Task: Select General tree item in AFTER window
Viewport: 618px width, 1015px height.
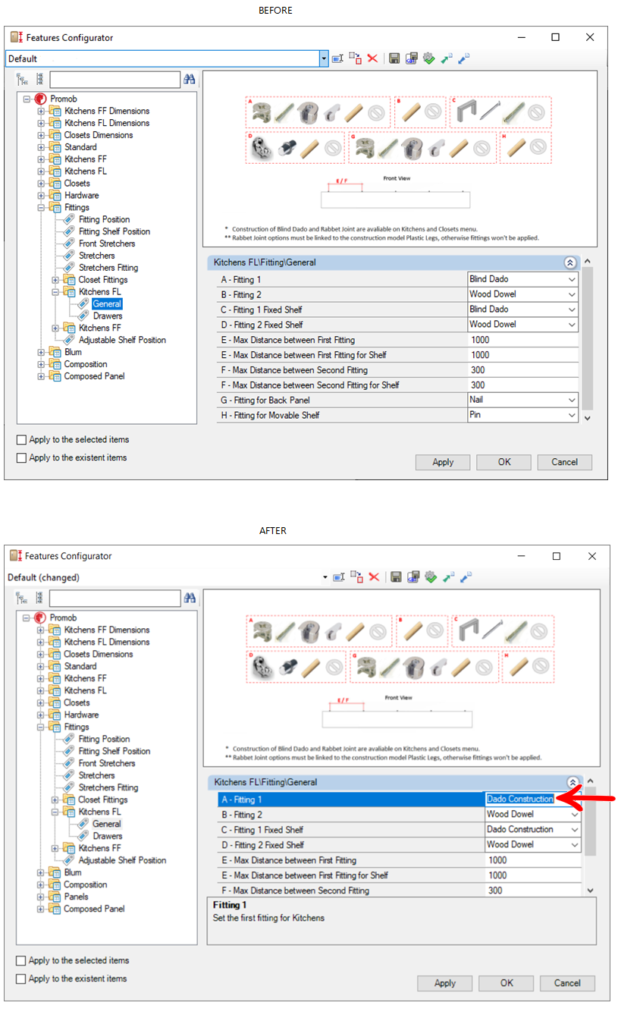Action: [107, 824]
